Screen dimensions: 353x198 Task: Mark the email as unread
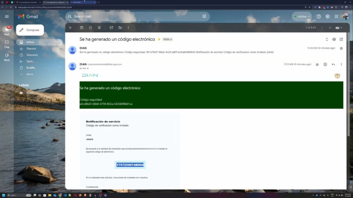pyautogui.click(x=111, y=27)
